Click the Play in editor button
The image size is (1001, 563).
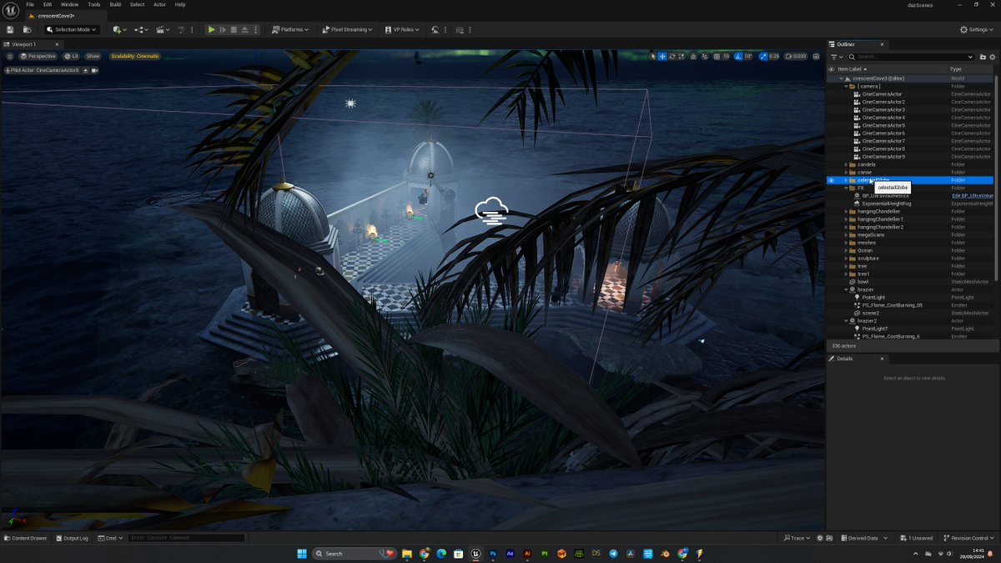coord(212,29)
